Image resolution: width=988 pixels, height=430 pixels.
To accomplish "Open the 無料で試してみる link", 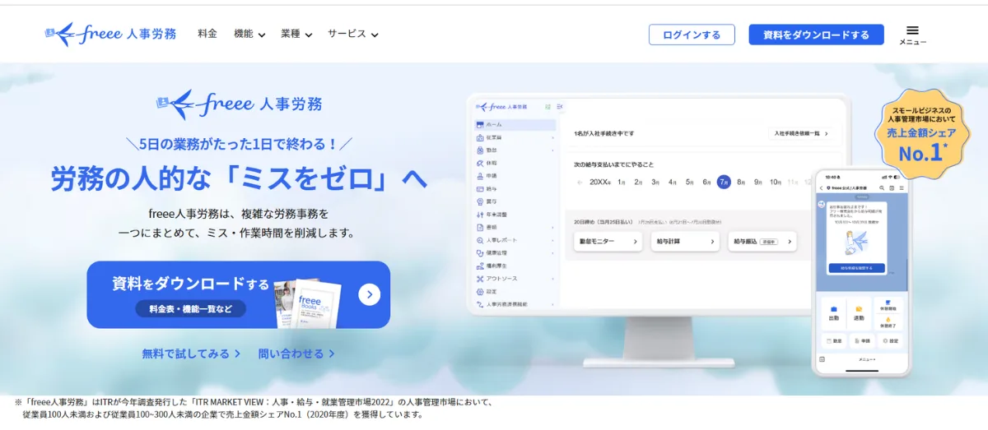I will point(191,354).
